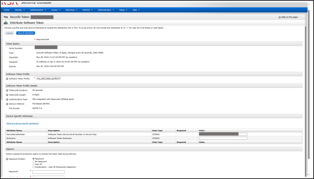Image resolution: width=314 pixels, height=179 pixels.
Task: Go to the Home menu item
Action: 7,10
